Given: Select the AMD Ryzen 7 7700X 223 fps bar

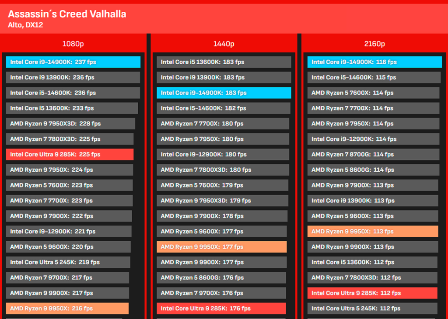Looking at the screenshot, I should click(69, 201).
